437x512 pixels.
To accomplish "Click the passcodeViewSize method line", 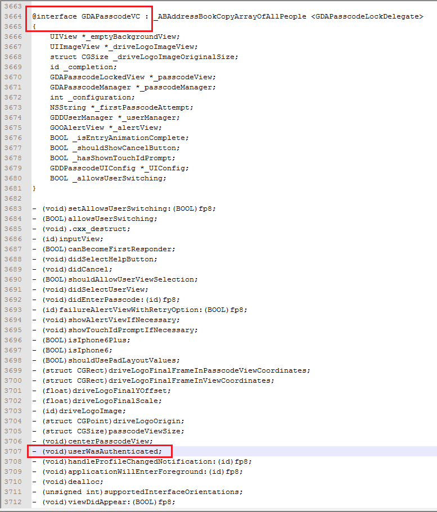I will (109, 431).
